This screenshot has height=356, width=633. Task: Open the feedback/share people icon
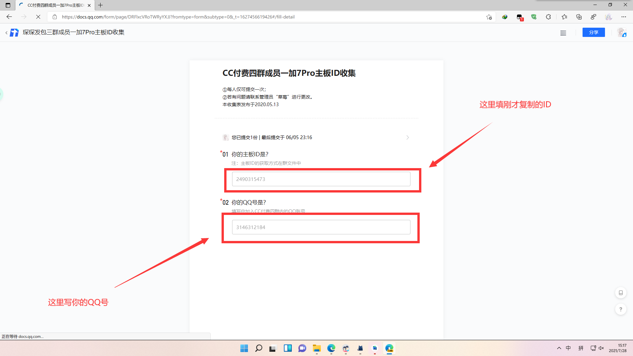click(x=593, y=17)
